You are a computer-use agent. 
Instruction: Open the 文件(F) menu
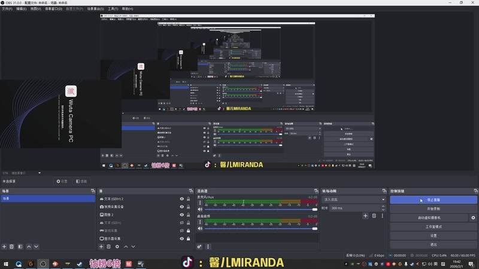pyautogui.click(x=7, y=9)
